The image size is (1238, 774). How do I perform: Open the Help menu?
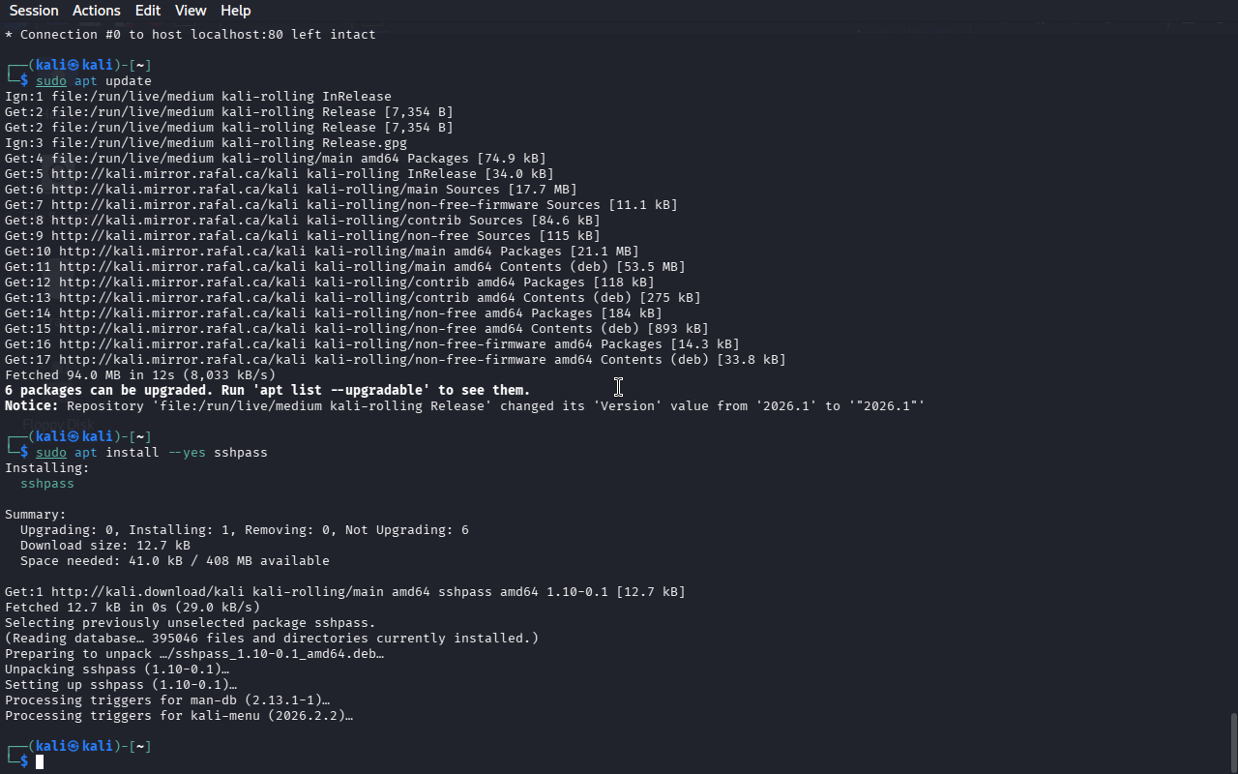[x=235, y=11]
